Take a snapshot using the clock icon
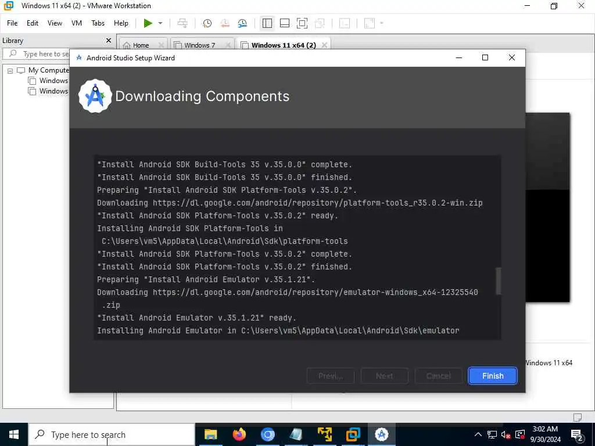595x446 pixels. pyautogui.click(x=207, y=23)
